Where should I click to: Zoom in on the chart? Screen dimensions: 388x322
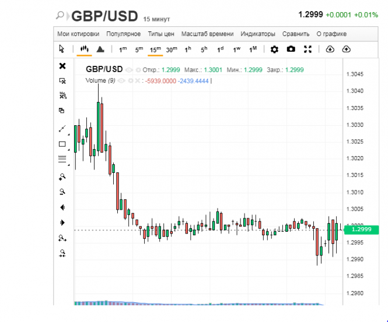[x=62, y=177]
